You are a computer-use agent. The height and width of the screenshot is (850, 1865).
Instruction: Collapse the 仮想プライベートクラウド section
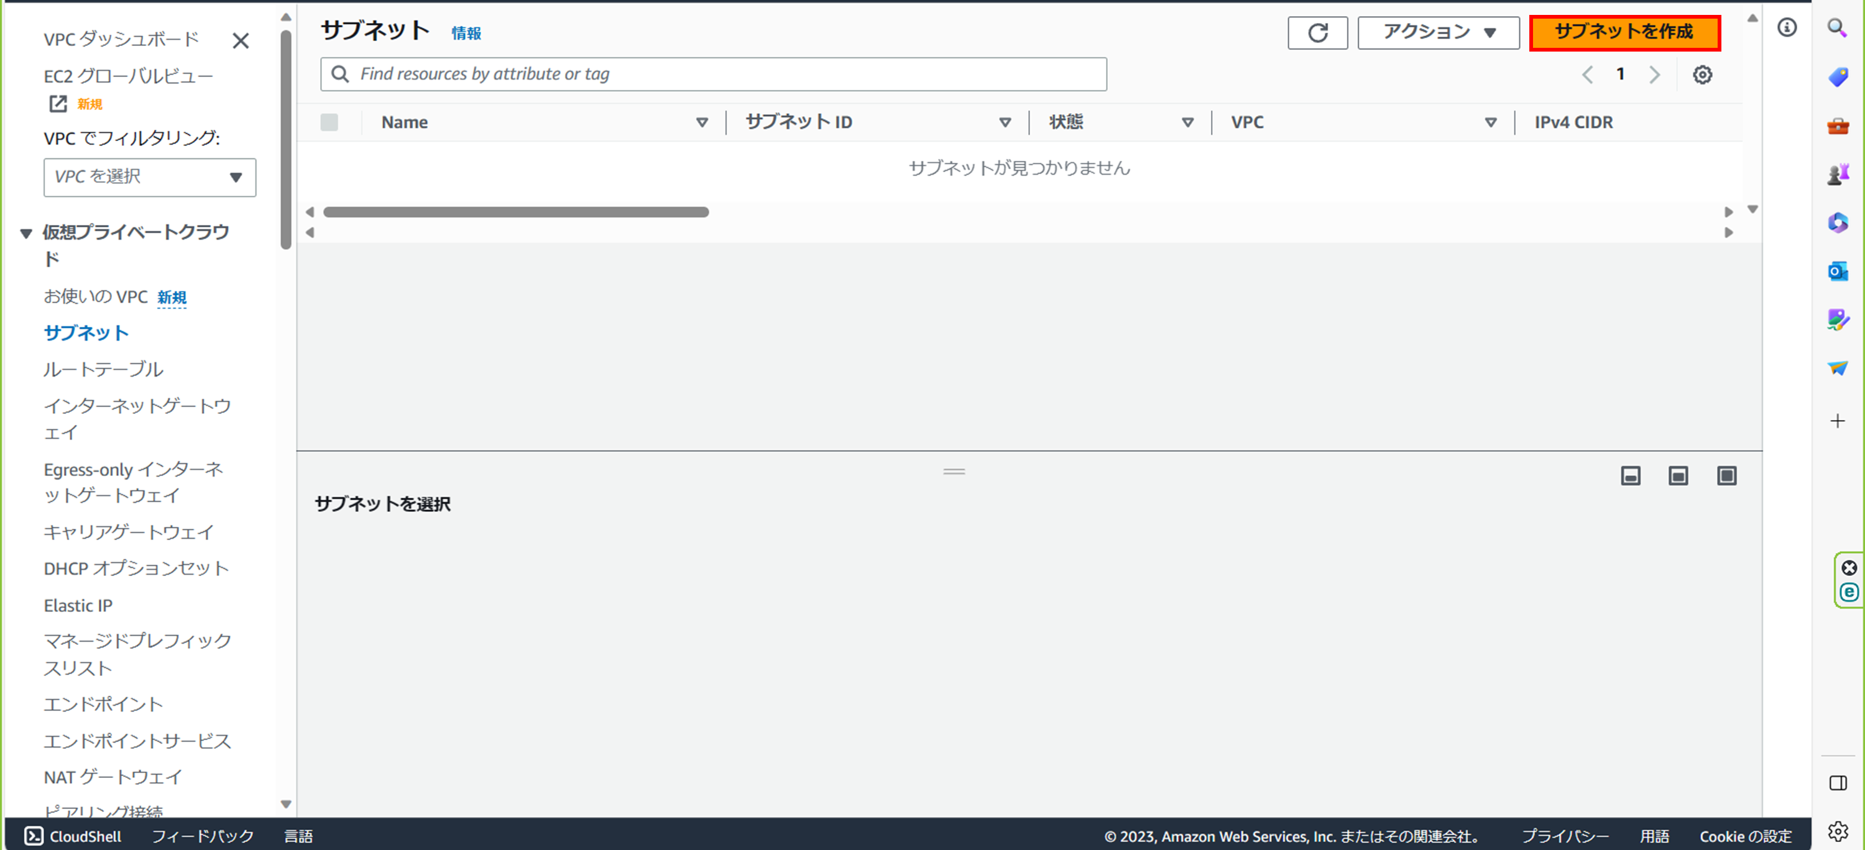pos(26,233)
